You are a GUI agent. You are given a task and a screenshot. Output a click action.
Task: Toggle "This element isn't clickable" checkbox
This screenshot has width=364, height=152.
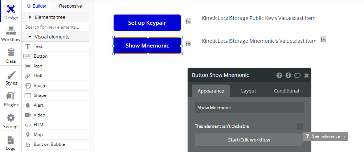click(x=300, y=127)
